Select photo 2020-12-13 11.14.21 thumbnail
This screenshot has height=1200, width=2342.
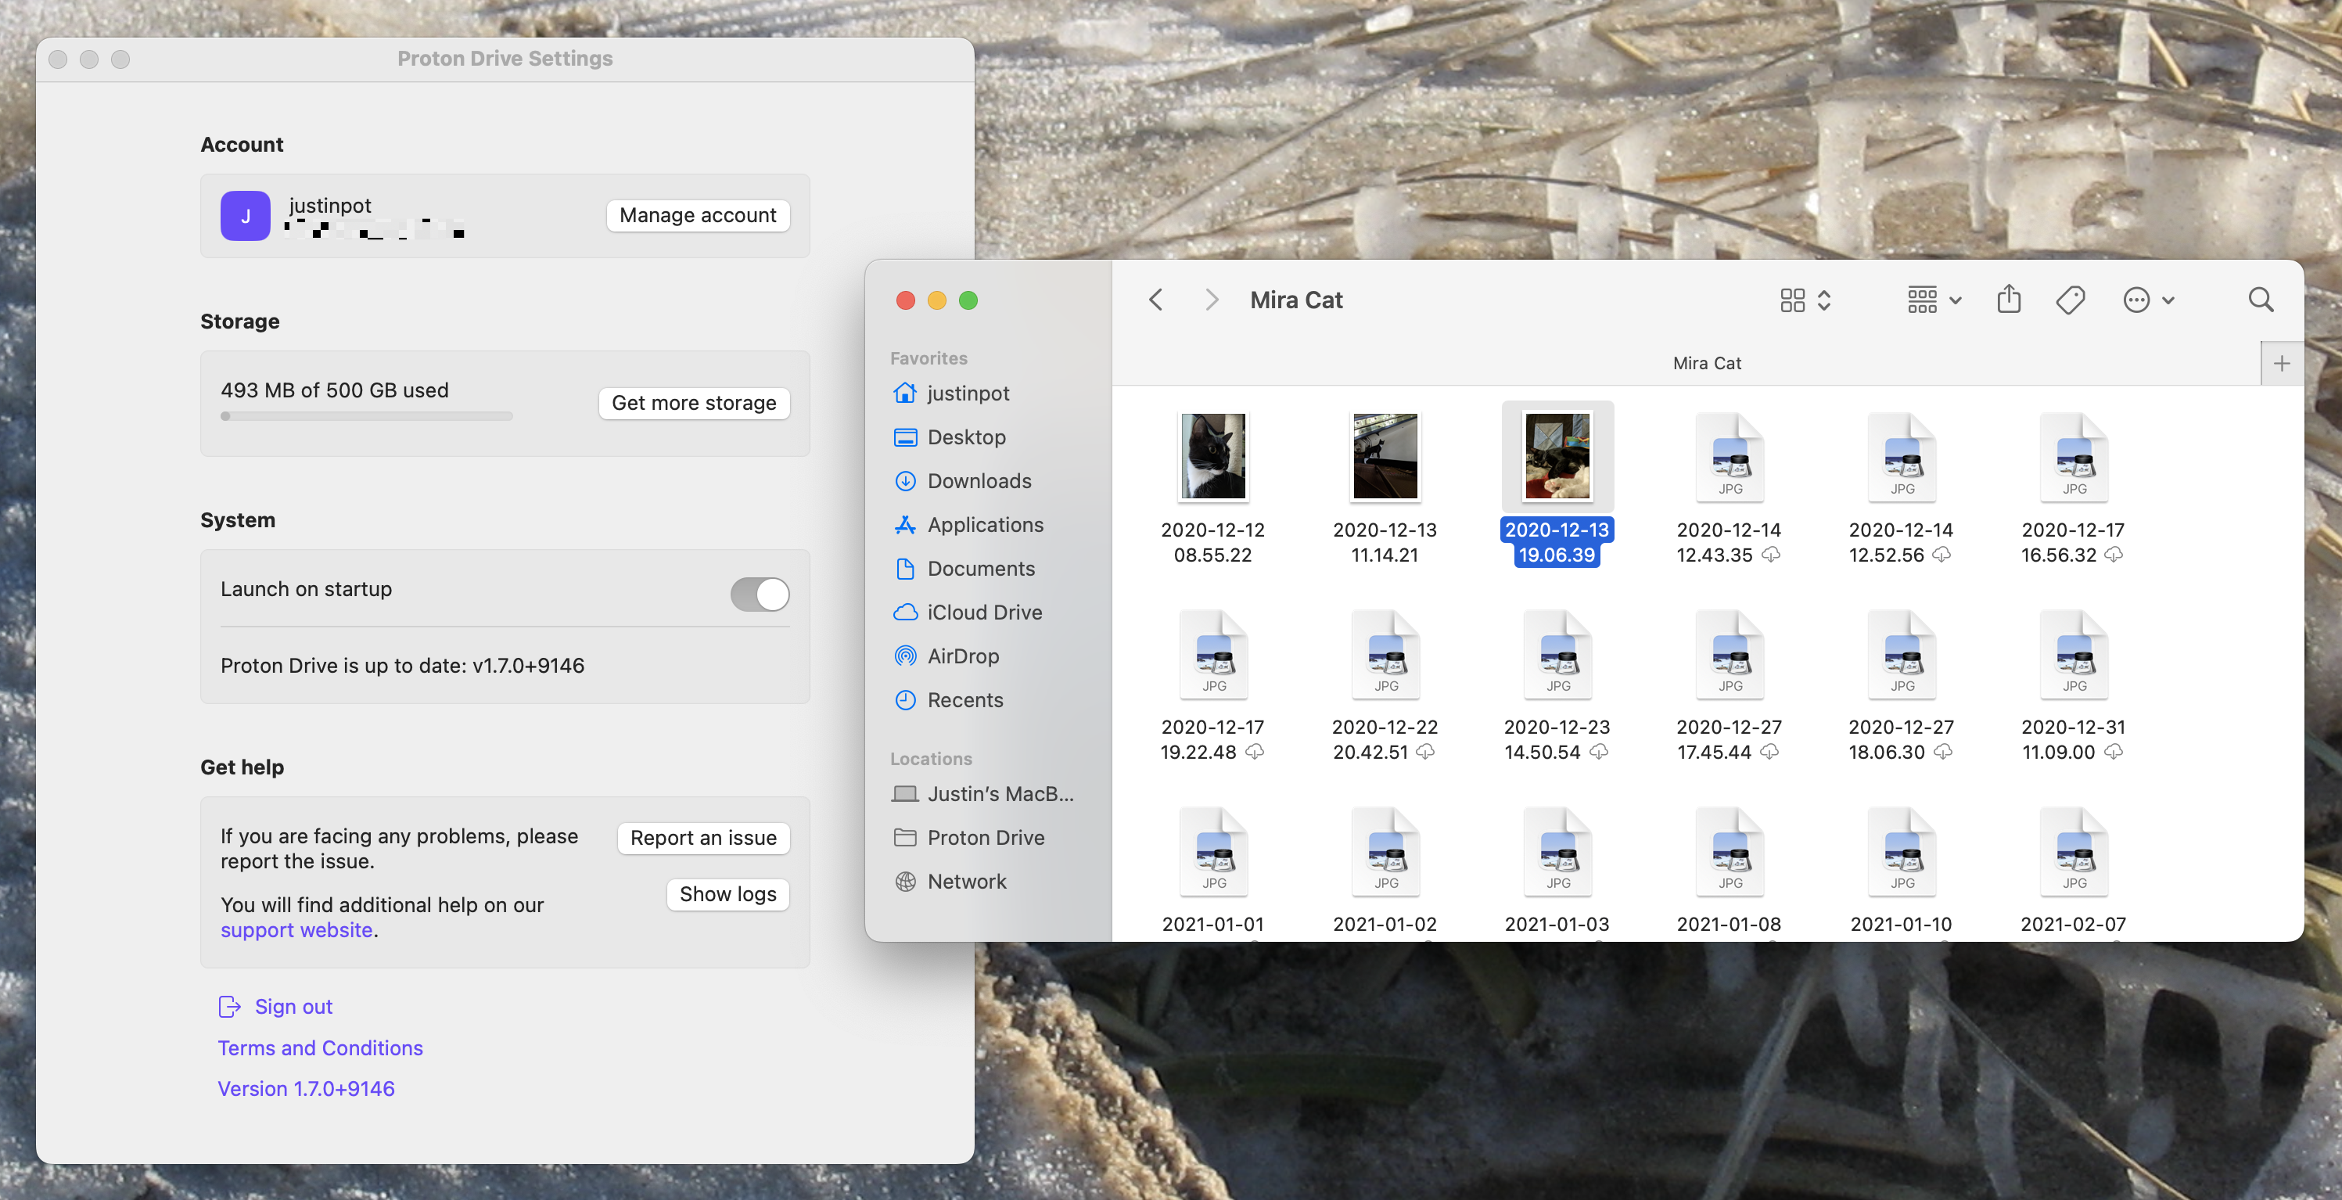coord(1385,455)
